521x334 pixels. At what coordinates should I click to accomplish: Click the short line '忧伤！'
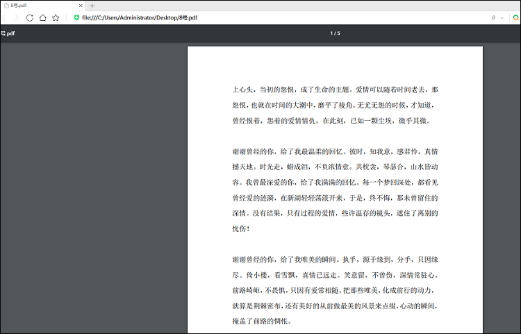coord(241,228)
